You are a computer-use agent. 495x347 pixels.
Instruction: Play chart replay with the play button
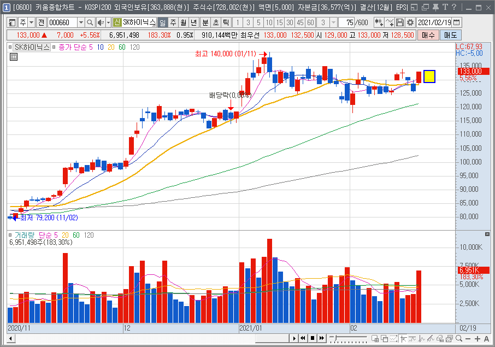294,338
